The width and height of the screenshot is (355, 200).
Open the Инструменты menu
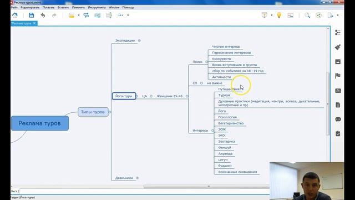97,7
